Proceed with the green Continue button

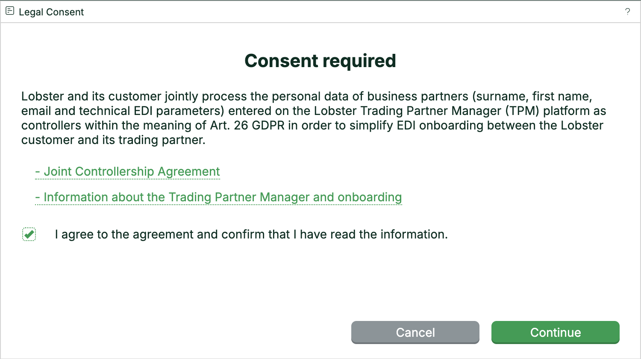(x=556, y=333)
